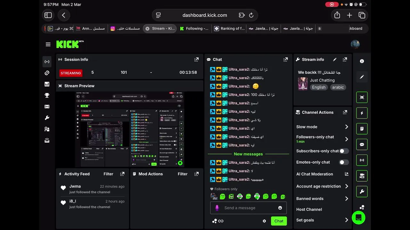Image resolution: width=410 pixels, height=230 pixels.
Task: Switch to the Top Ann... browser tab
Action: tap(90, 28)
